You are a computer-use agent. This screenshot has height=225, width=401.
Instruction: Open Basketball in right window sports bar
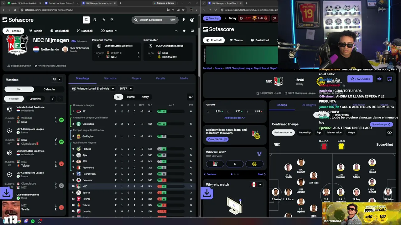(260, 40)
